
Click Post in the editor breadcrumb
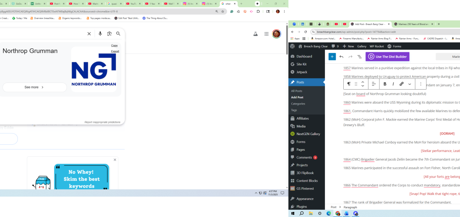coord(333,207)
